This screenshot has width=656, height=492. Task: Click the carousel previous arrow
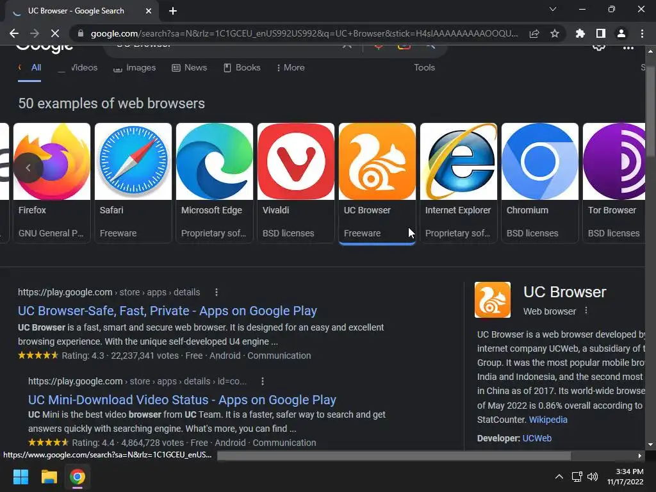28,168
